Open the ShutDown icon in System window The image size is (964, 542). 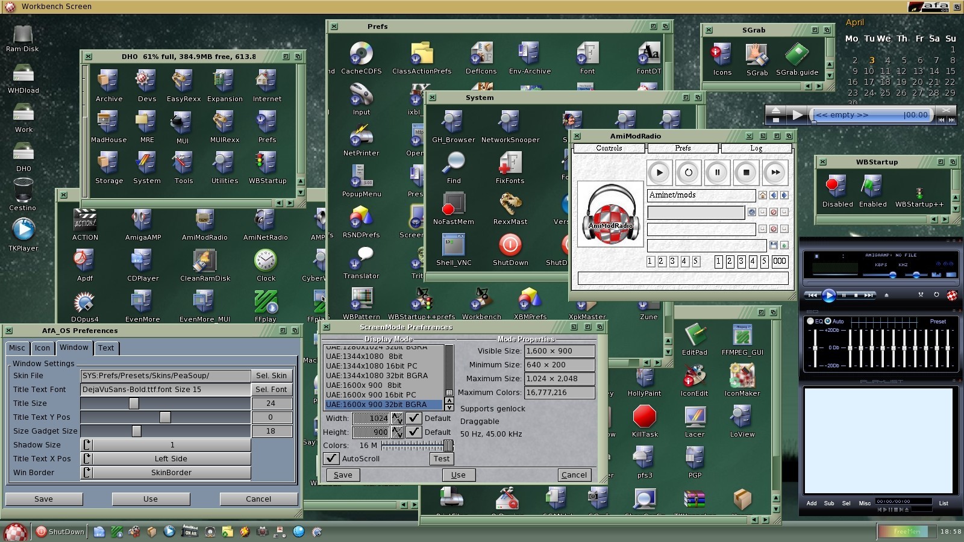(510, 246)
